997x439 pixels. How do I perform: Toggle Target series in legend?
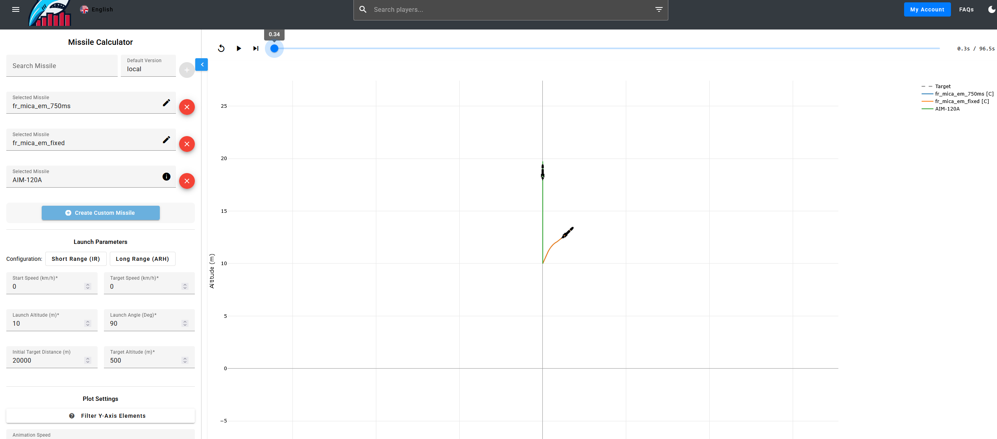pos(936,86)
